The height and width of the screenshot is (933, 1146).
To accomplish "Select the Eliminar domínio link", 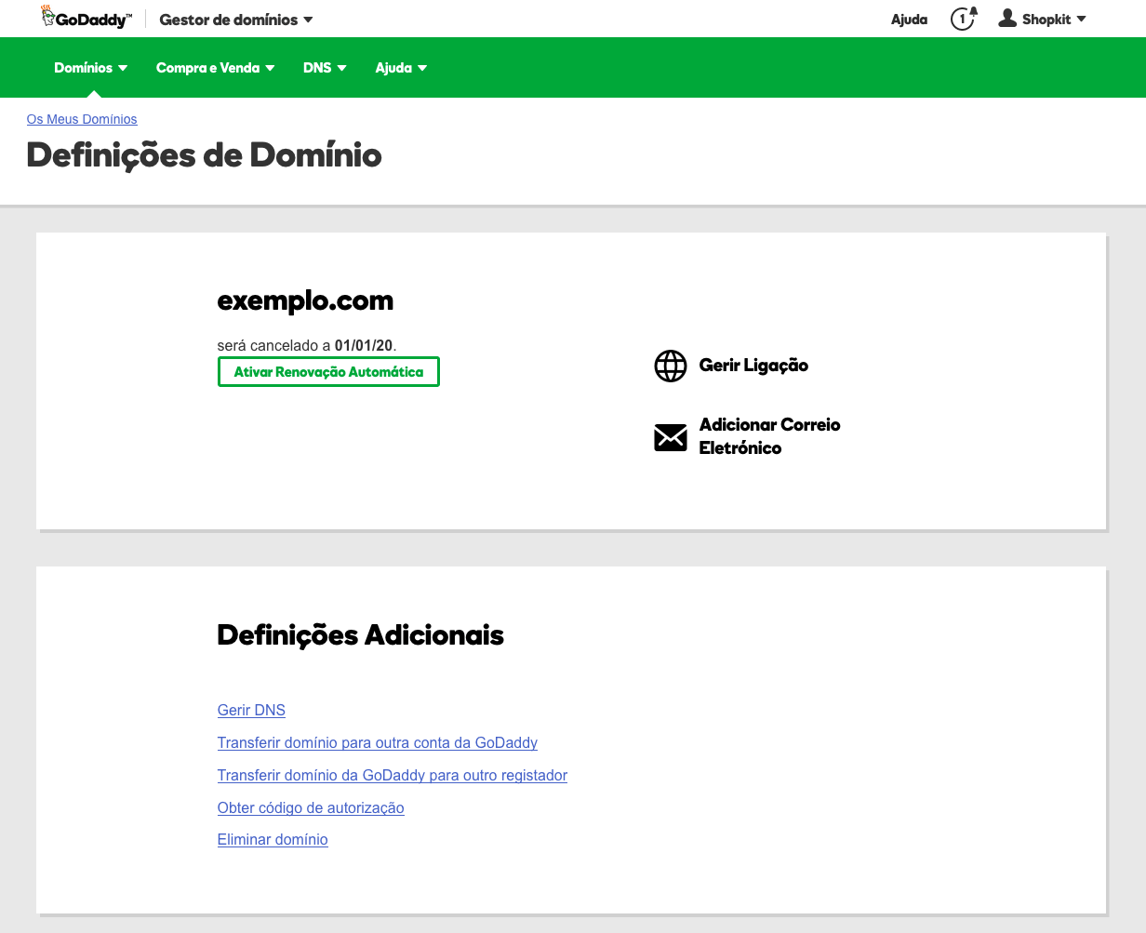I will [x=273, y=839].
